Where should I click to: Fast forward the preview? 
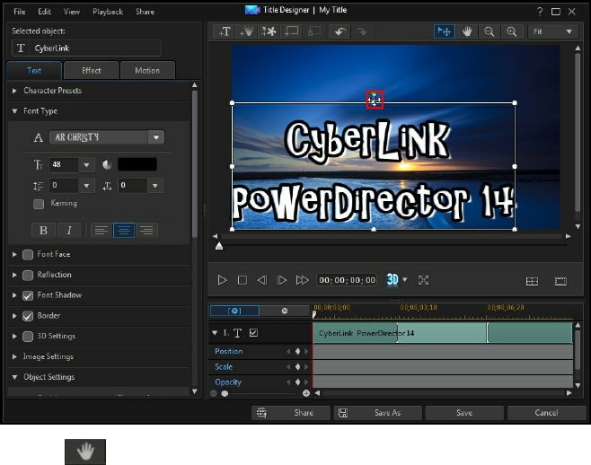[302, 280]
